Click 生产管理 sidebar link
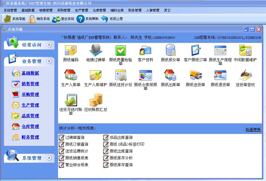 pyautogui.click(x=30, y=105)
